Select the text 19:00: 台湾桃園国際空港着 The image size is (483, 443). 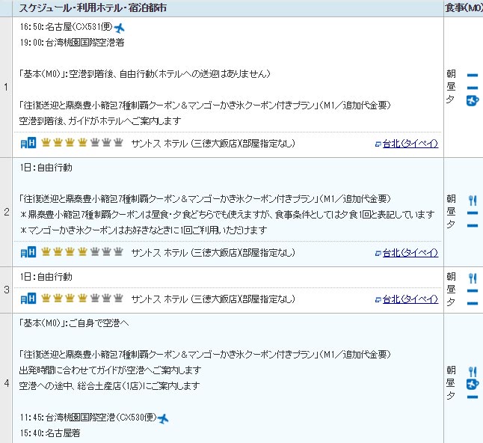72,42
